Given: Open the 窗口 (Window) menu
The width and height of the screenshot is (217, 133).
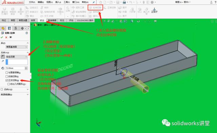Looking at the screenshot, I should 76,2.
